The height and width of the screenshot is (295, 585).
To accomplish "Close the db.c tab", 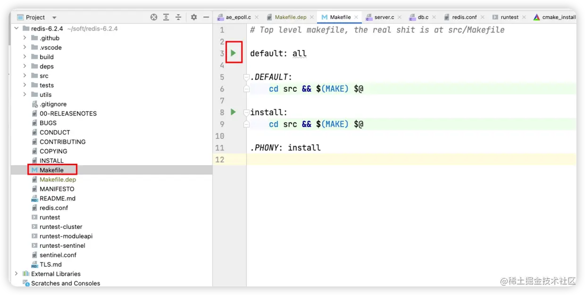I will pyautogui.click(x=434, y=17).
